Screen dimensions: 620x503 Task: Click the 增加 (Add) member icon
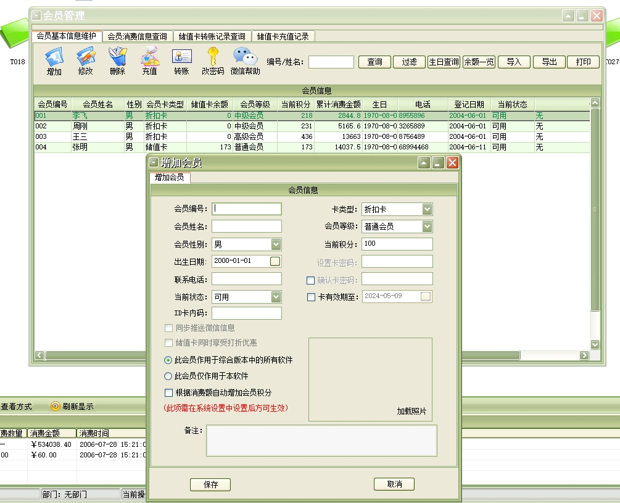pyautogui.click(x=54, y=58)
